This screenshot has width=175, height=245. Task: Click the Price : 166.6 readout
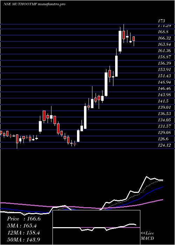tap(24, 219)
